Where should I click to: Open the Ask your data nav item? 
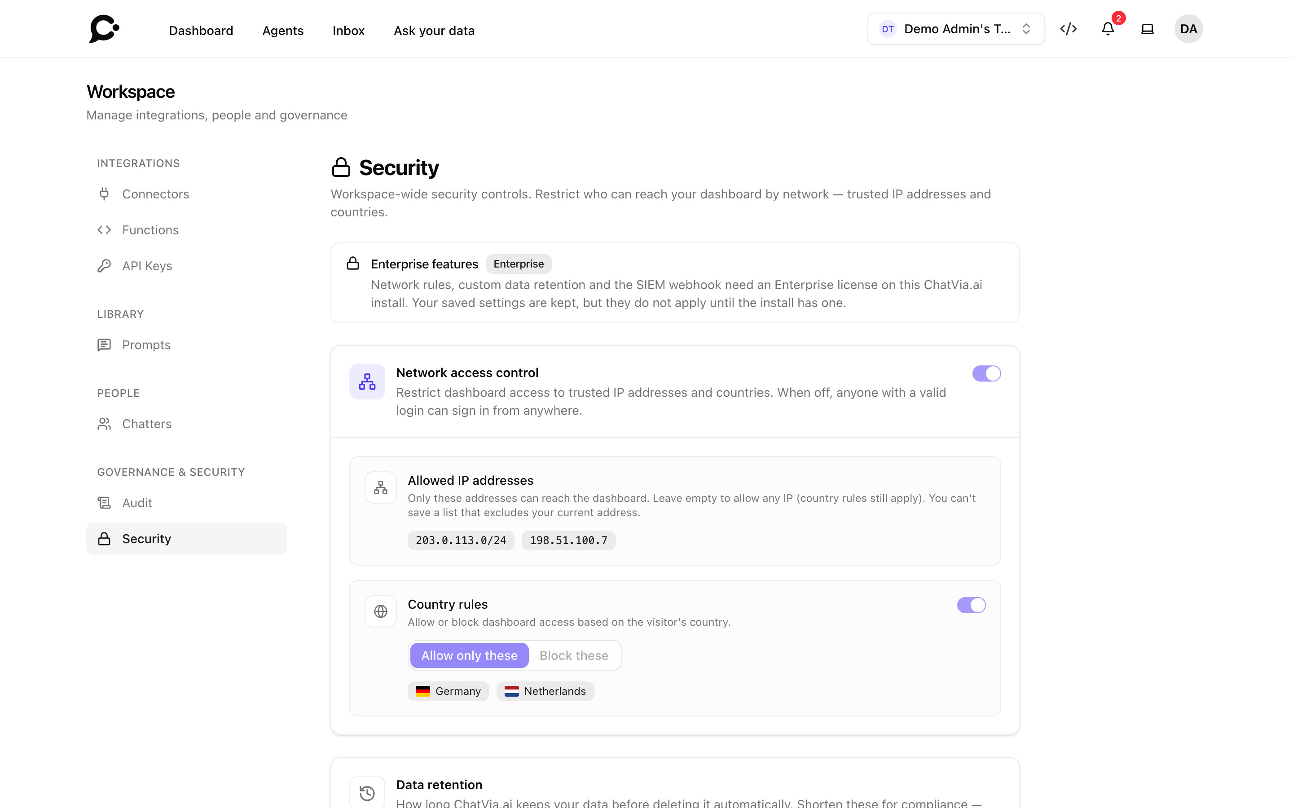[x=434, y=31]
